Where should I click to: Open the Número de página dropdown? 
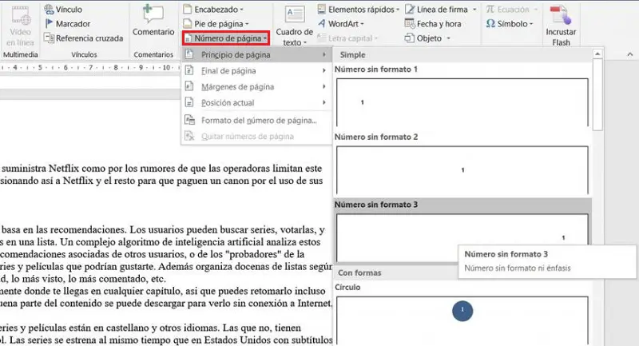[x=226, y=38]
